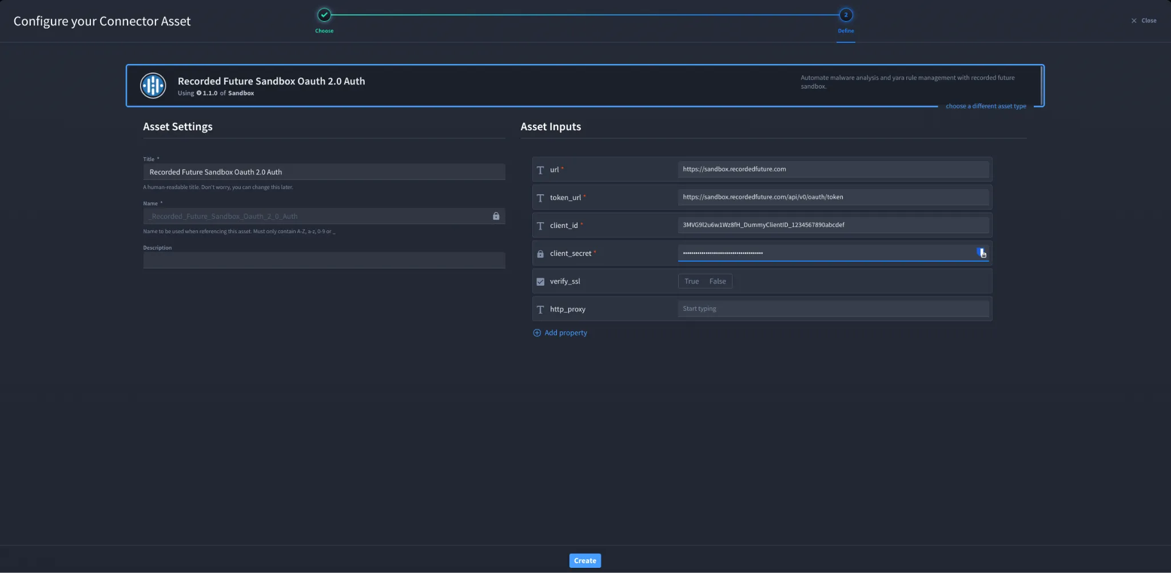Click the text type icon beside token_url
Image resolution: width=1171 pixels, height=573 pixels.
coord(540,198)
